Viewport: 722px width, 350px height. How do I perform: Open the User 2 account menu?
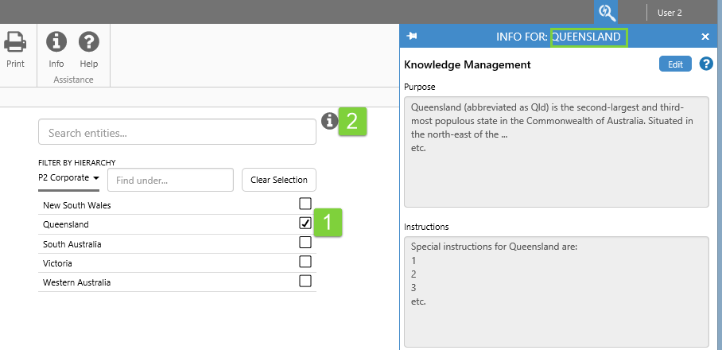(x=670, y=13)
